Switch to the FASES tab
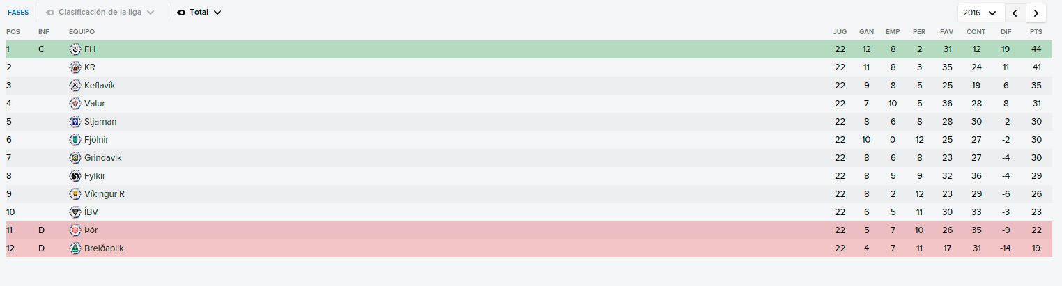 coord(18,13)
